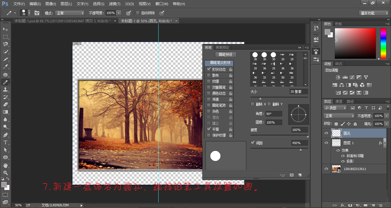This screenshot has height=208, width=391.
Task: Uncheck the 平滑 checkbox
Action: click(x=209, y=129)
